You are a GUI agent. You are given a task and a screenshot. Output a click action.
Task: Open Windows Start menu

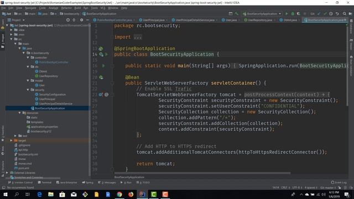click(x=5, y=194)
